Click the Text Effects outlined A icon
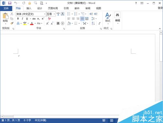 (18, 23)
